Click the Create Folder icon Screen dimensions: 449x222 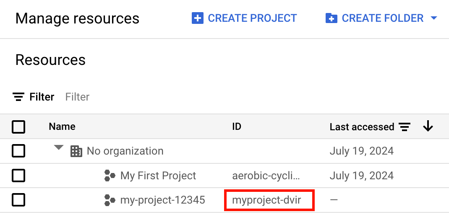[332, 18]
